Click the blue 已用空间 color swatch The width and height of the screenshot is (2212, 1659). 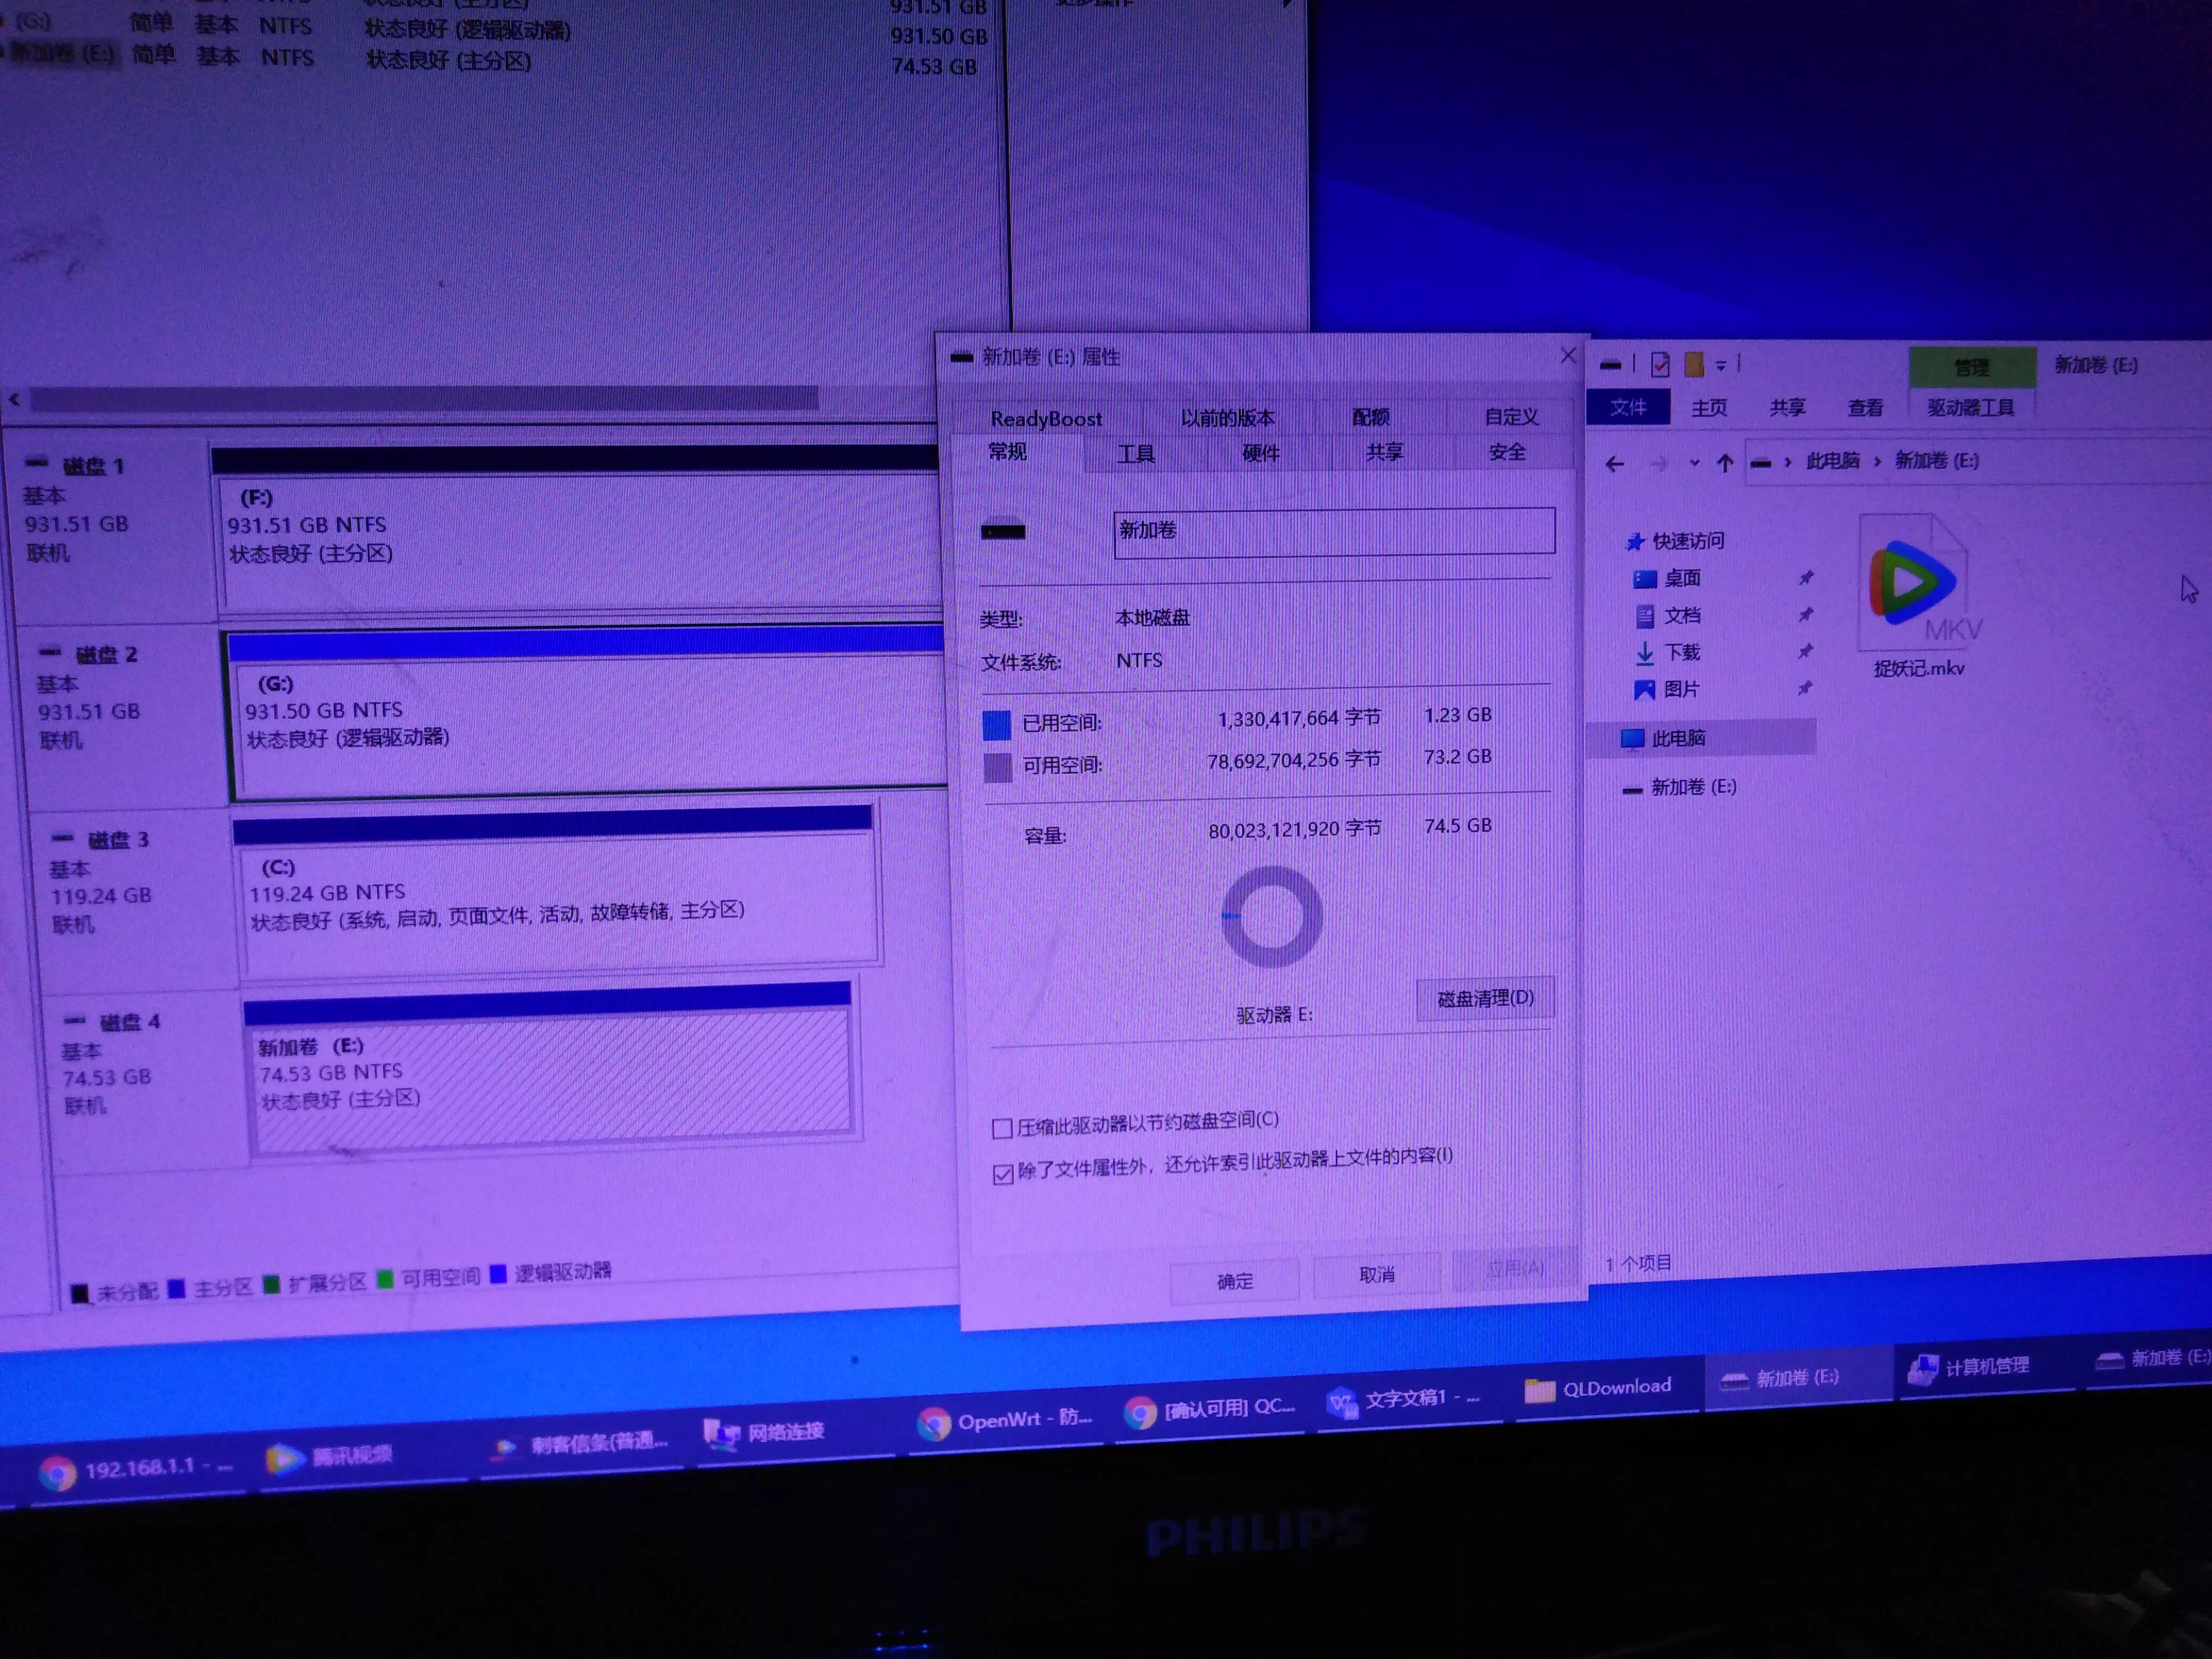997,725
